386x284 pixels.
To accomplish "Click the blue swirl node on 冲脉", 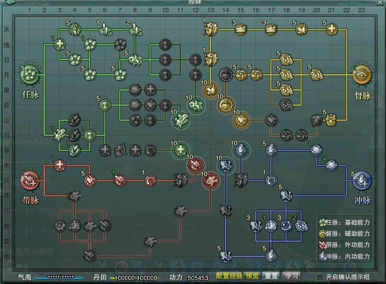I will tap(271, 181).
